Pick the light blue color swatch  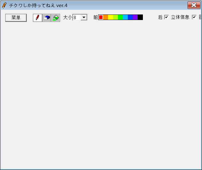[x=125, y=17]
